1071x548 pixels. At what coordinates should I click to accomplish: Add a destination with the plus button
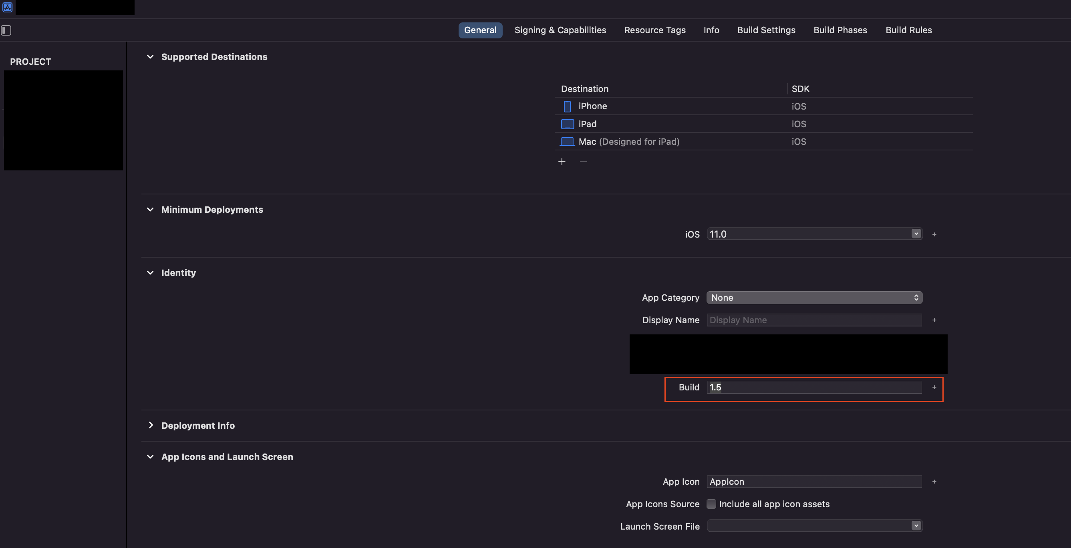[x=562, y=162]
